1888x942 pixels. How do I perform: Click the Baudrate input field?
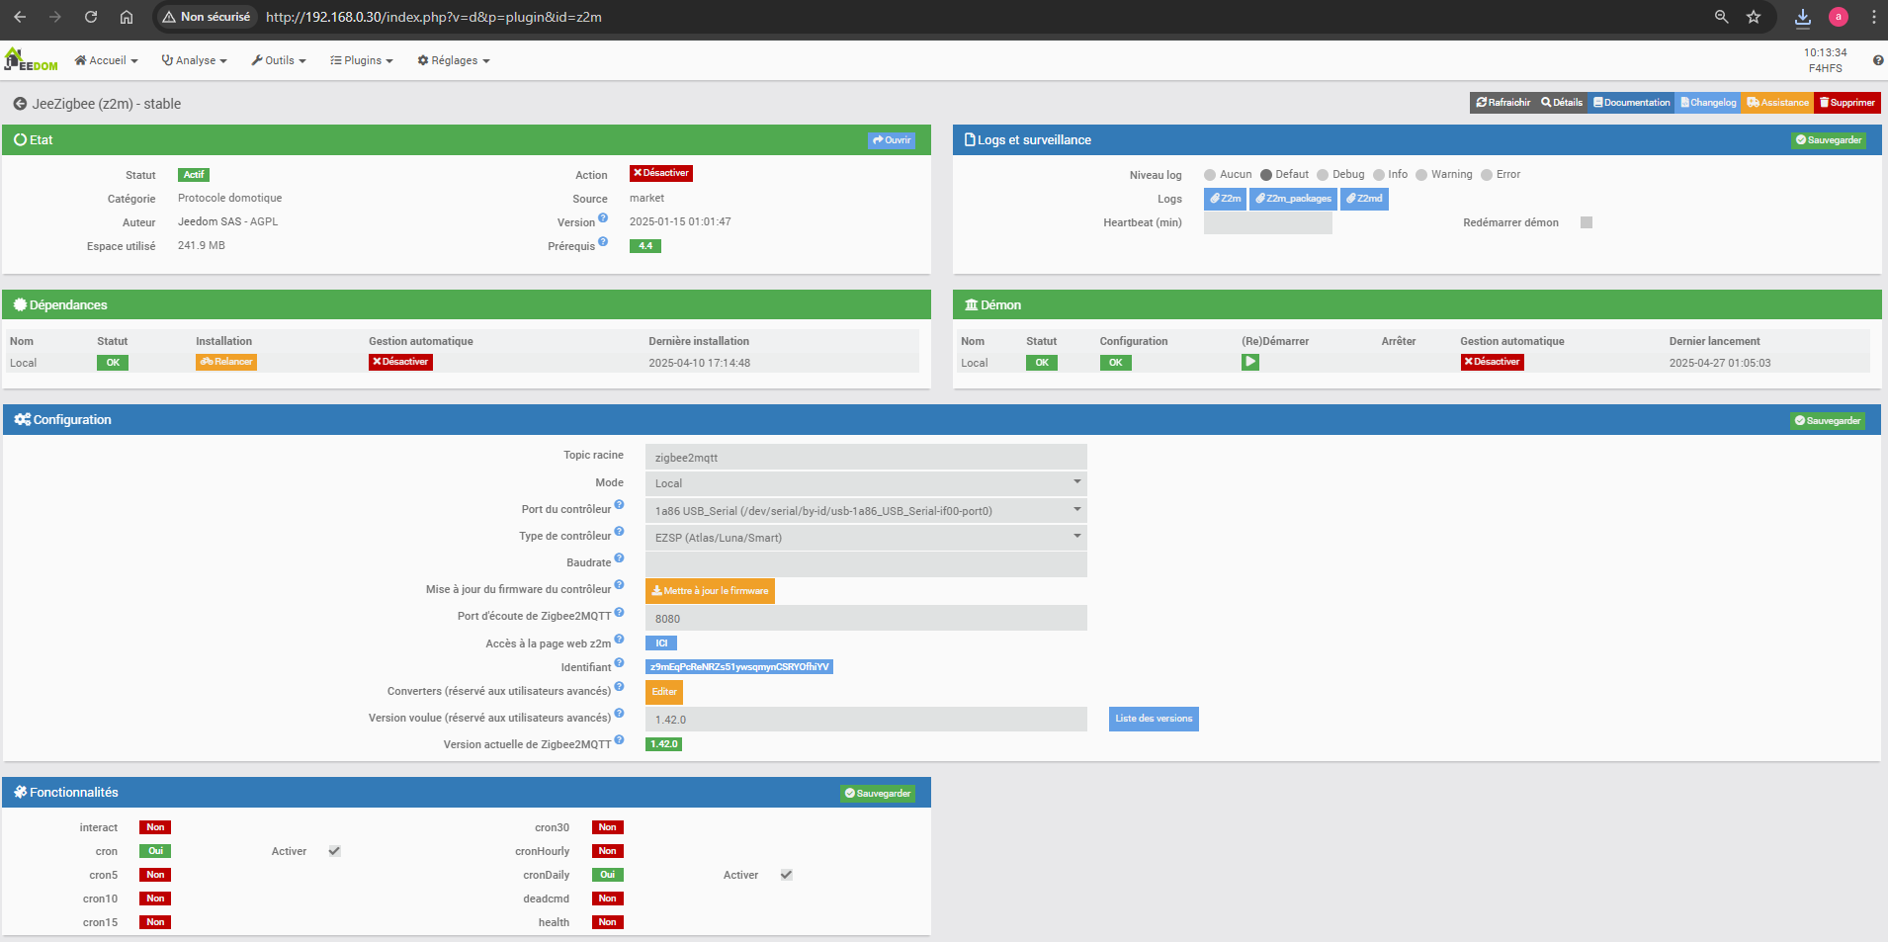866,564
